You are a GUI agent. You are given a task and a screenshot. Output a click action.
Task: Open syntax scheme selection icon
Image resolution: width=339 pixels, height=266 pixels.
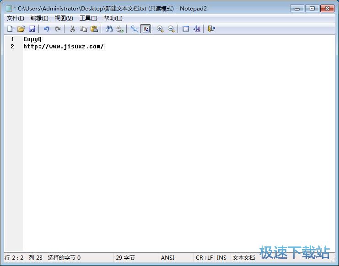(186, 29)
